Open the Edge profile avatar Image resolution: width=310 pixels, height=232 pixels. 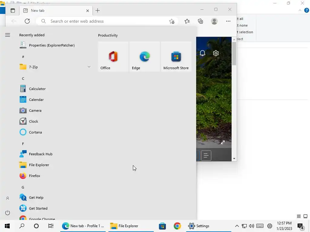click(214, 21)
